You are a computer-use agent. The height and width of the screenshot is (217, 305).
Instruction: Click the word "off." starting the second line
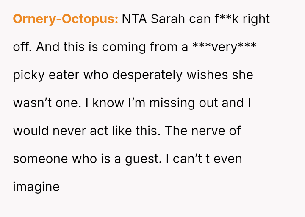22,47
